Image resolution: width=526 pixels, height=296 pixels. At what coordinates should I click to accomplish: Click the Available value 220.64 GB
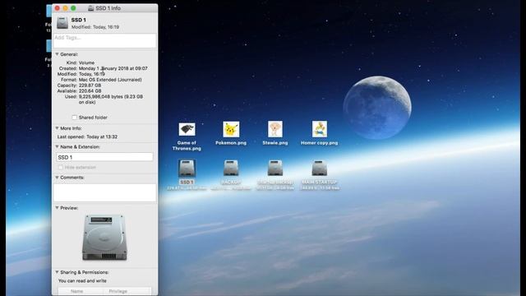point(90,91)
